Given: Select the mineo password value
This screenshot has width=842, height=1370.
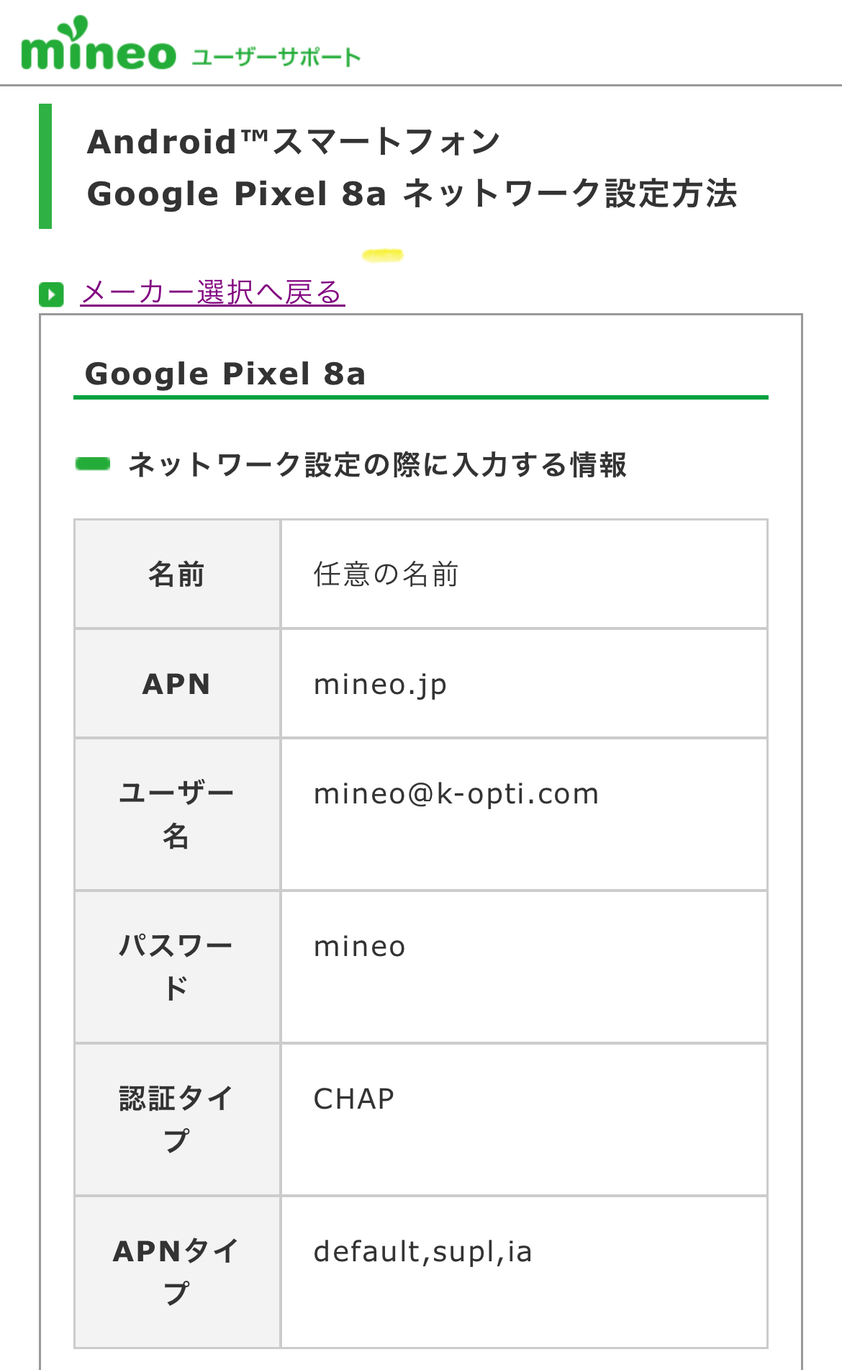Looking at the screenshot, I should click(x=360, y=946).
